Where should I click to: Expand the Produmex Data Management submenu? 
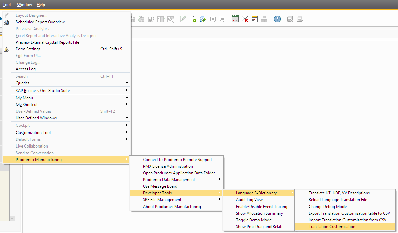[x=220, y=179]
